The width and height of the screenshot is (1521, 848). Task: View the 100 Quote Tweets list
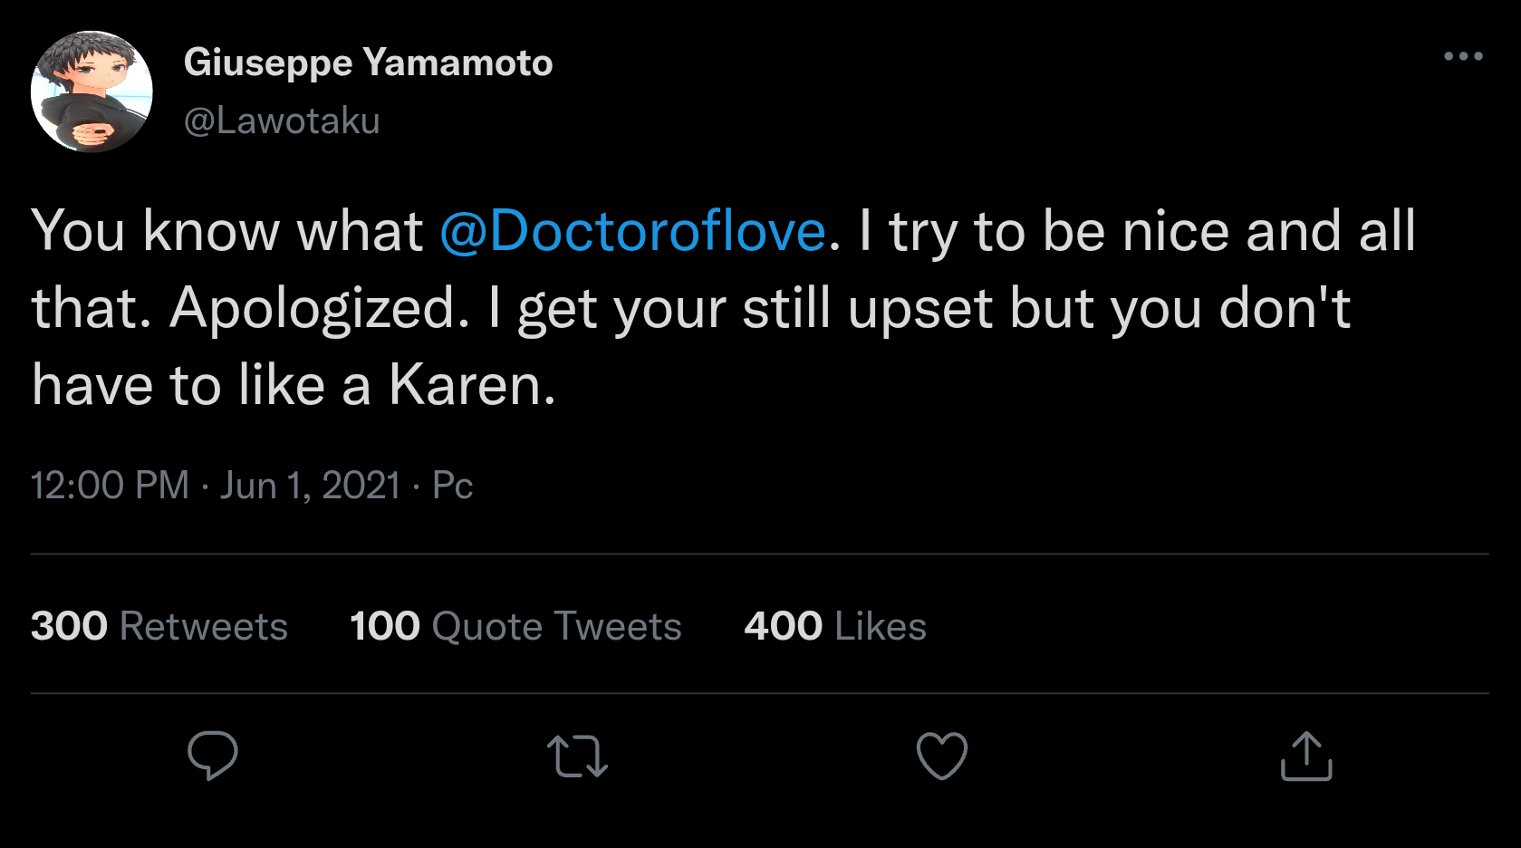pyautogui.click(x=515, y=626)
